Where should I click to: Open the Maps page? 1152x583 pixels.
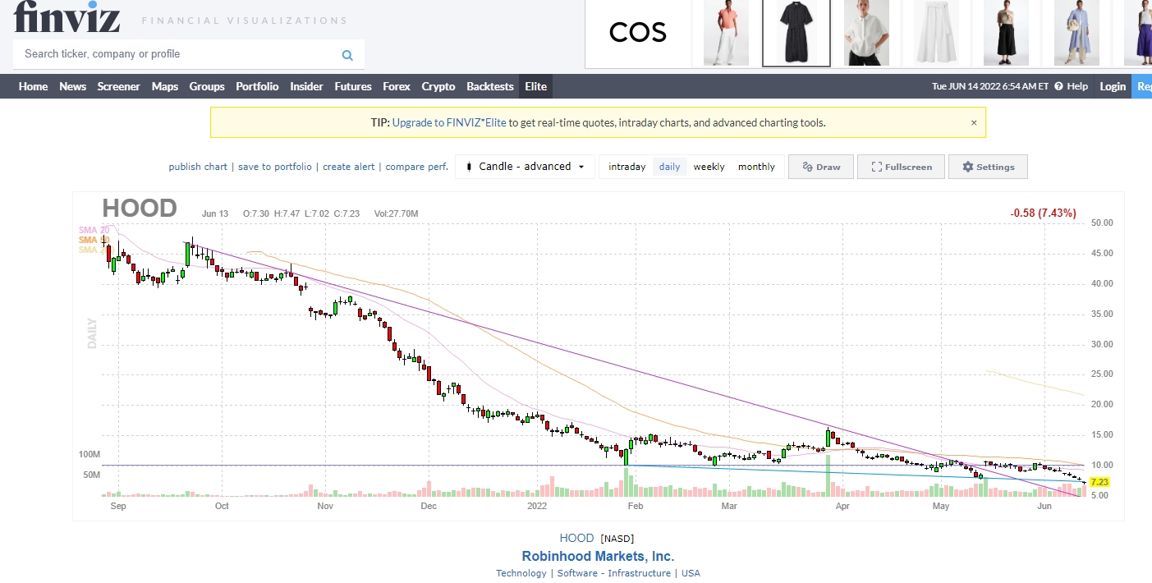tap(164, 86)
